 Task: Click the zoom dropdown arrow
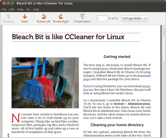145,19
